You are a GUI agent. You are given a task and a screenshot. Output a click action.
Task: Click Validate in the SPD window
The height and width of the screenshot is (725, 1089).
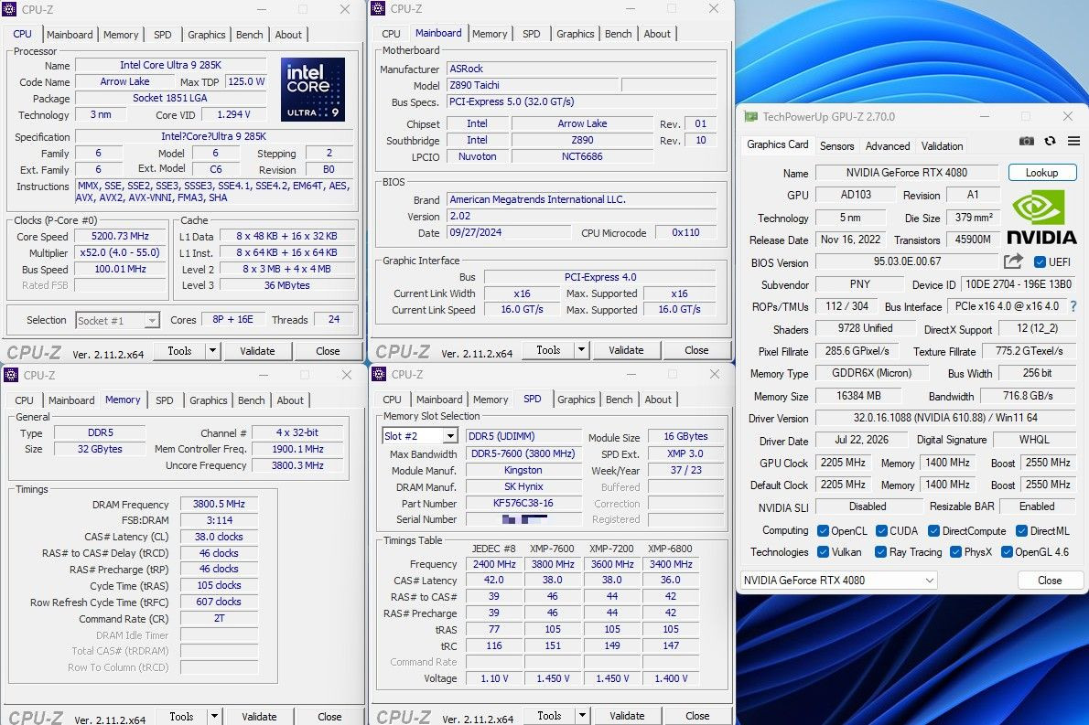[627, 715]
